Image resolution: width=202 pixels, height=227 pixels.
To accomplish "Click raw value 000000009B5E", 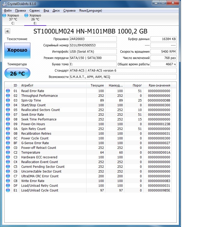I will click(159, 190).
